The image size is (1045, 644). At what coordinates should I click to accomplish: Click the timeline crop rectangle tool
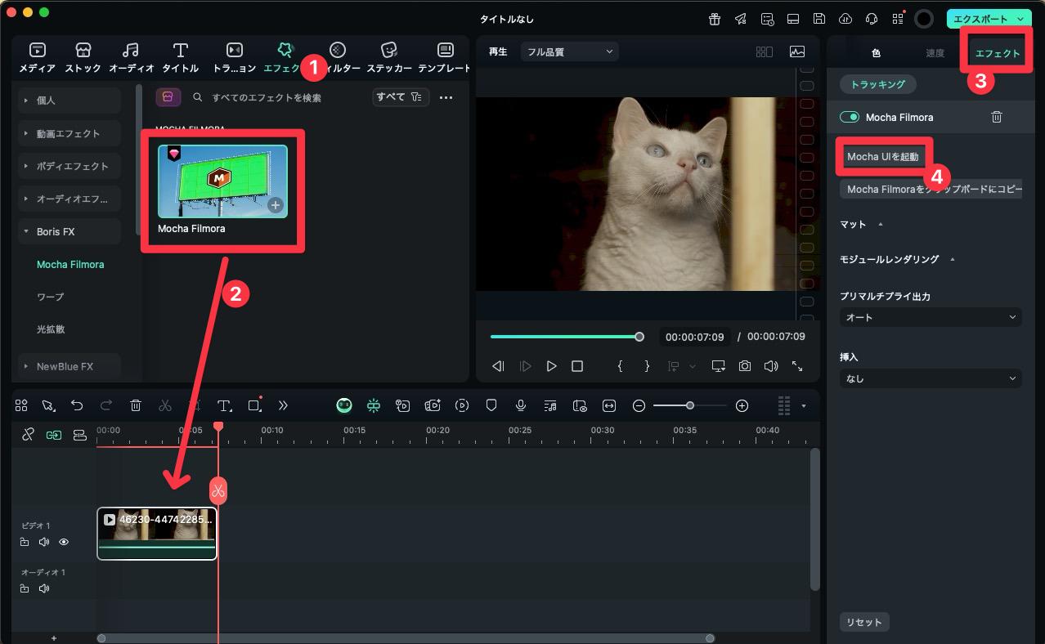coord(254,405)
